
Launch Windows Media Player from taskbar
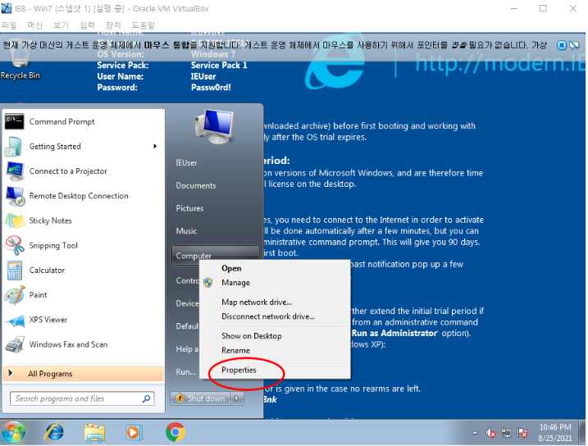tap(134, 432)
